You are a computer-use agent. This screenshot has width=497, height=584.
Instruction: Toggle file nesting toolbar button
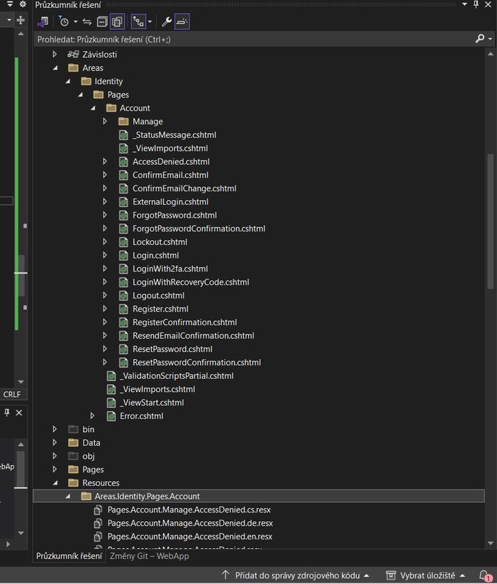click(137, 21)
